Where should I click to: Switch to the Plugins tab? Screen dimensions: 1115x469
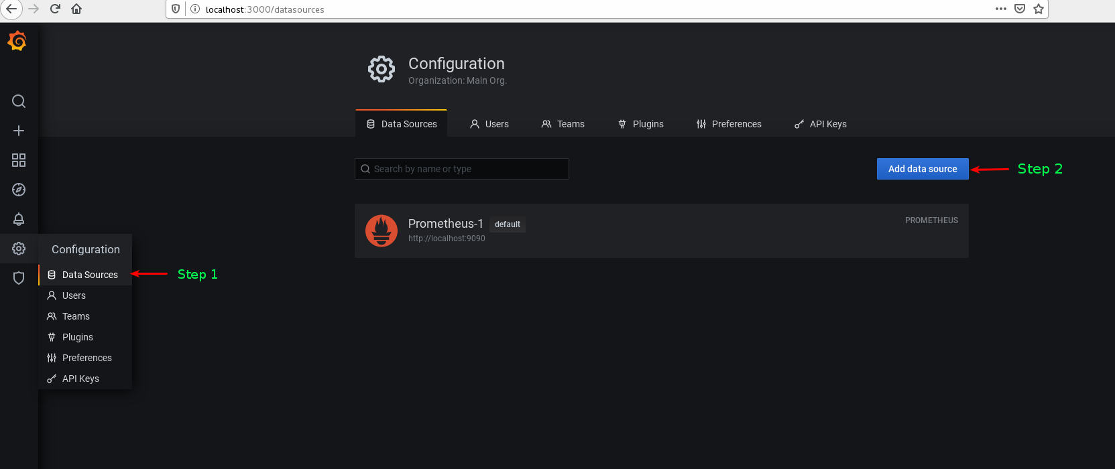coord(640,124)
